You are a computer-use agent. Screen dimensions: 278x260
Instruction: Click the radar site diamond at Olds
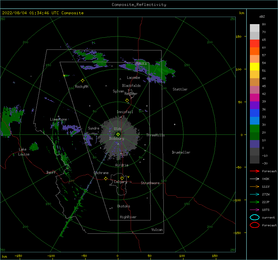(118, 134)
